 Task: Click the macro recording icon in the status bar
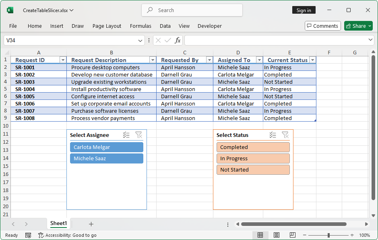tap(28, 235)
